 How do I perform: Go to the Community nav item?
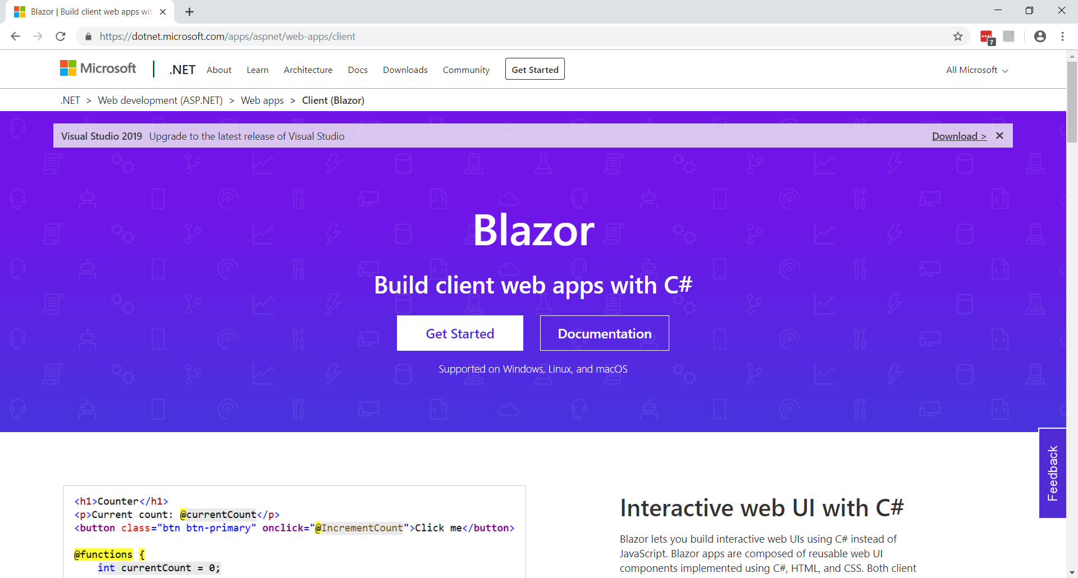(x=466, y=70)
